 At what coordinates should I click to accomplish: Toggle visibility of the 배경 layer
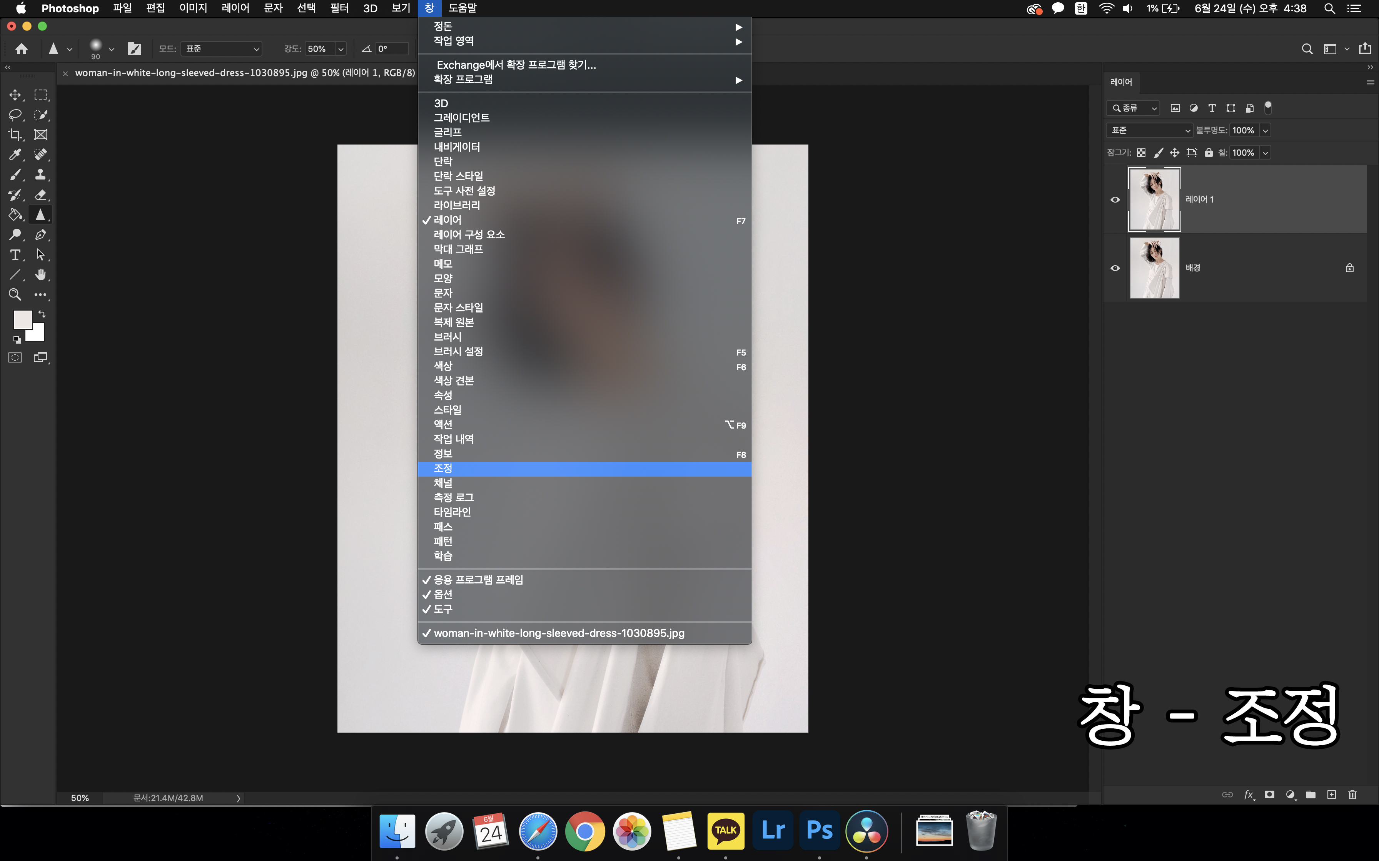(1115, 268)
